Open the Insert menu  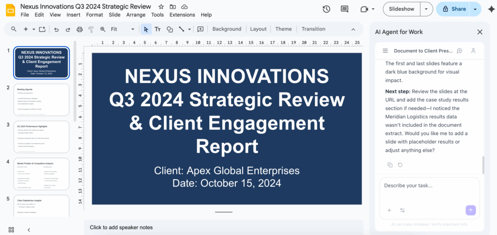(x=73, y=15)
